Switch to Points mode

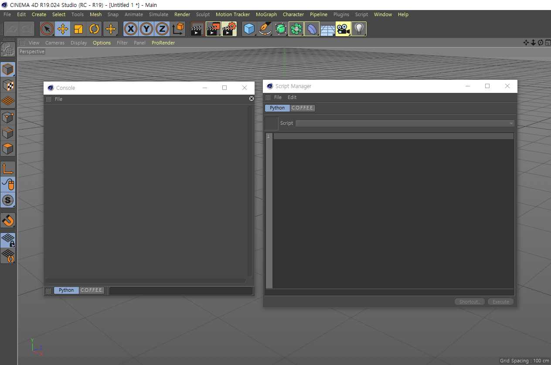point(8,117)
